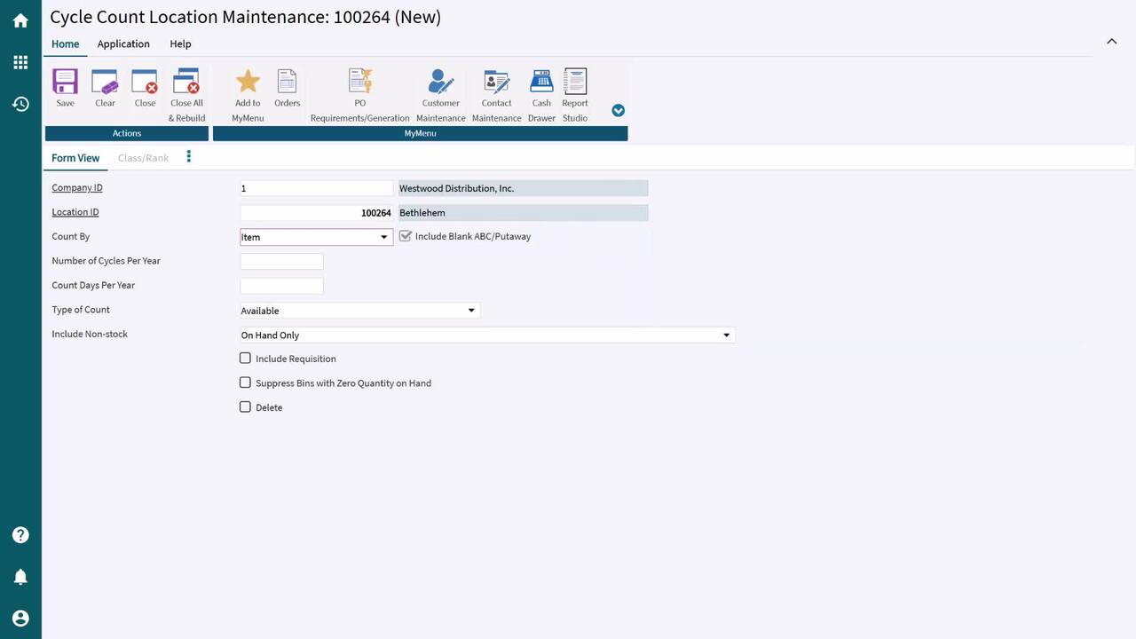Click the Number of Cycles Per Year field
Image resolution: width=1136 pixels, height=639 pixels.
(x=281, y=261)
